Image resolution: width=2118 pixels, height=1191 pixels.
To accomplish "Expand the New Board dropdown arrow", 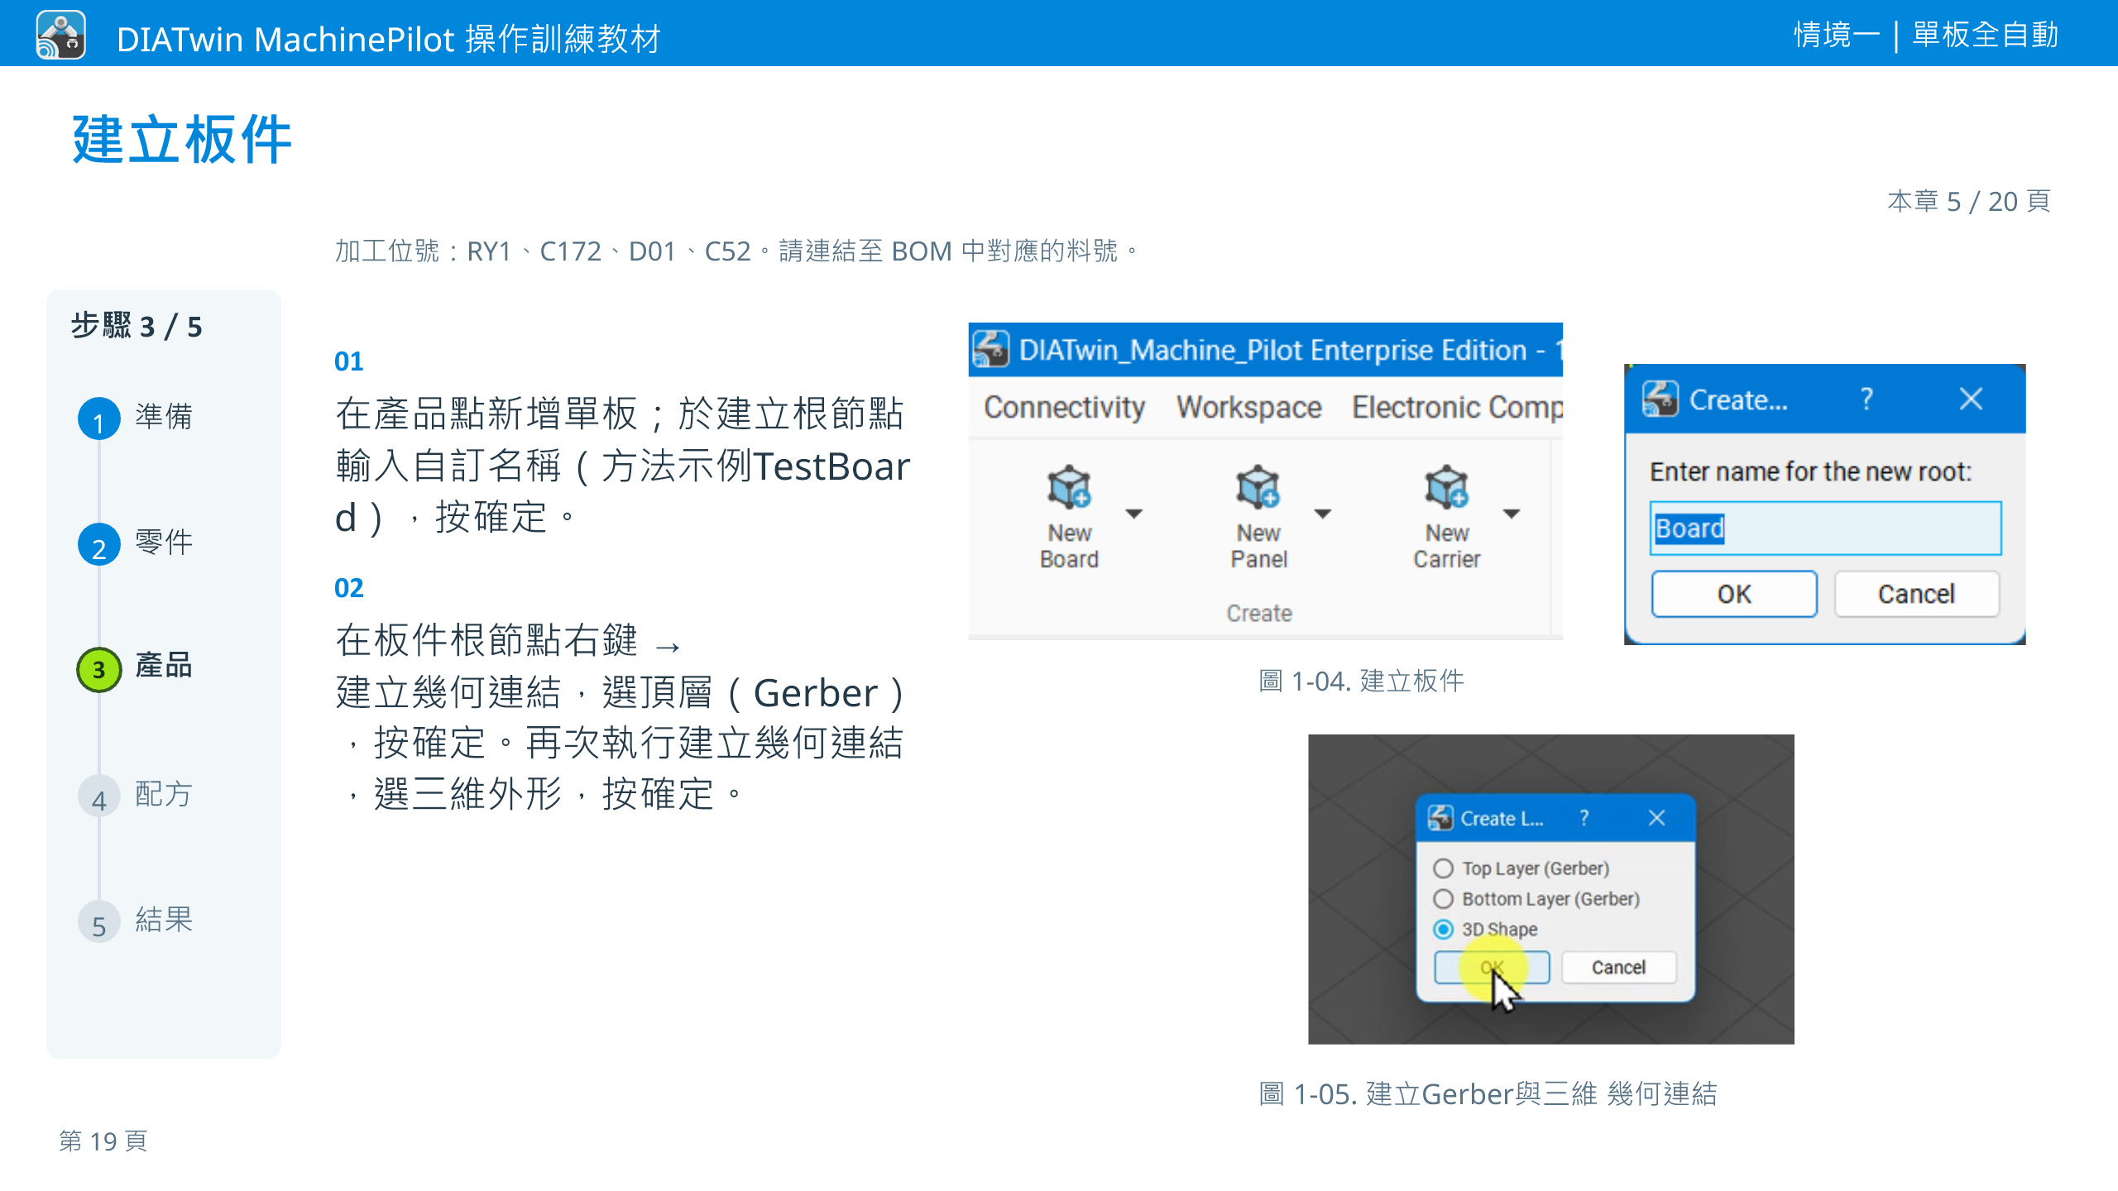I will (x=1134, y=514).
